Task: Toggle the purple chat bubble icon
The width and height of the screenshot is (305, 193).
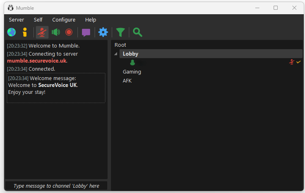Action: coord(86,32)
